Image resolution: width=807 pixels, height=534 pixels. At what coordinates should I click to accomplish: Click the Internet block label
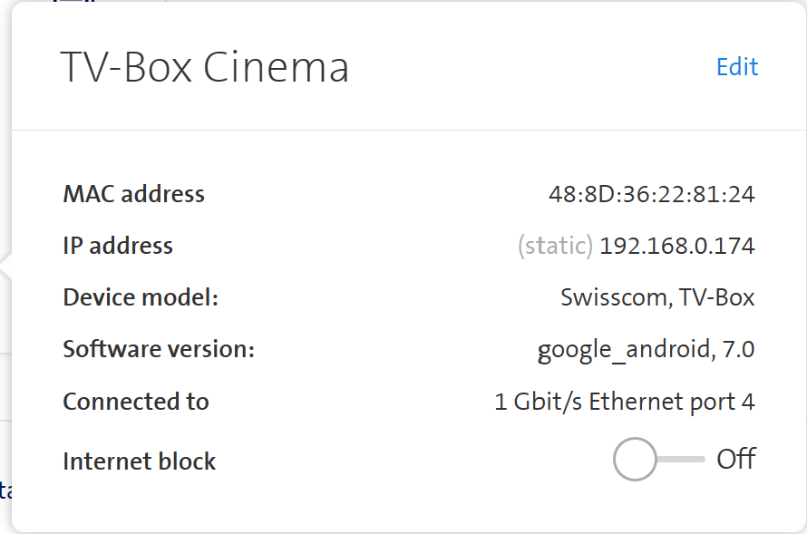(x=139, y=461)
